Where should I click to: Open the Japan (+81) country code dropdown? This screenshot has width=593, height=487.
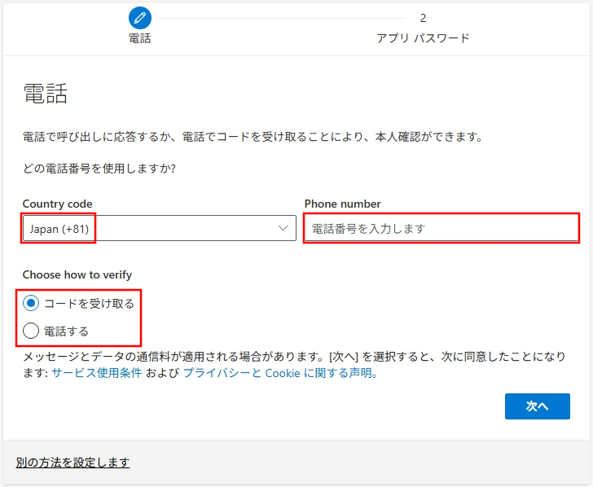[159, 229]
